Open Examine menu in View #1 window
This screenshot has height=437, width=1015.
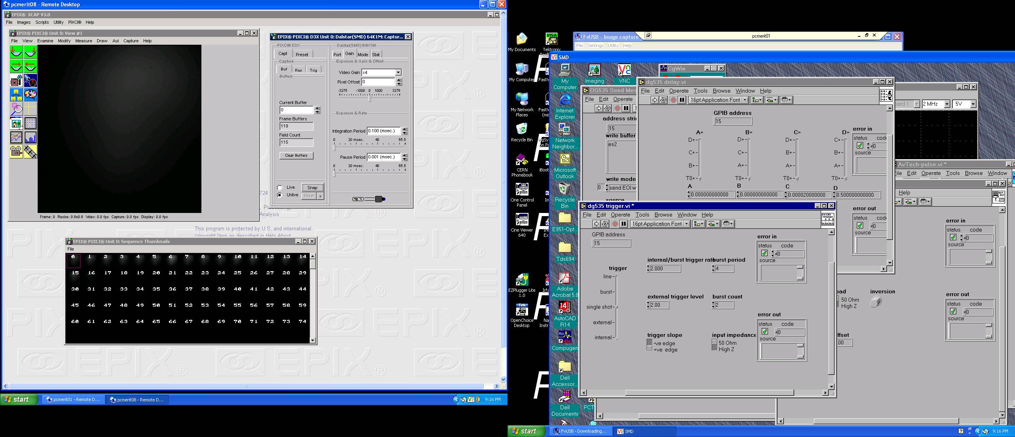click(45, 41)
